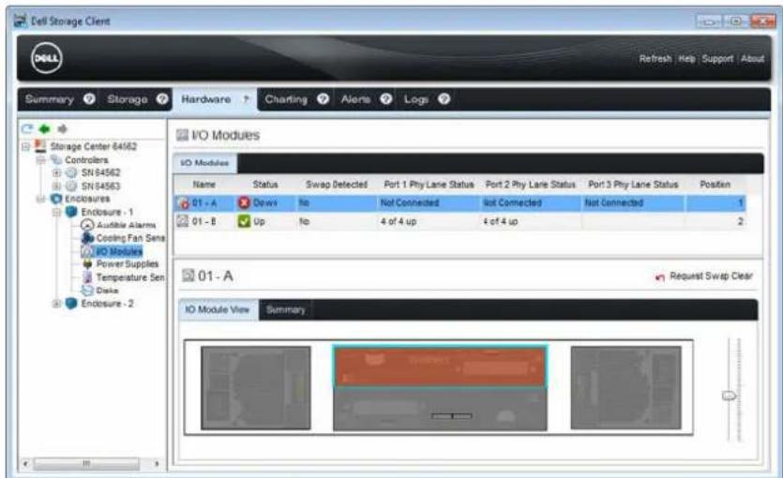Viewport: 783px width, 478px height.
Task: Select the highlighted orange IO module image
Action: (x=440, y=366)
